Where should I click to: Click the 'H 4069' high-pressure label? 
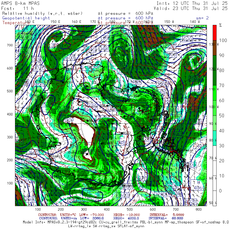click(198, 185)
